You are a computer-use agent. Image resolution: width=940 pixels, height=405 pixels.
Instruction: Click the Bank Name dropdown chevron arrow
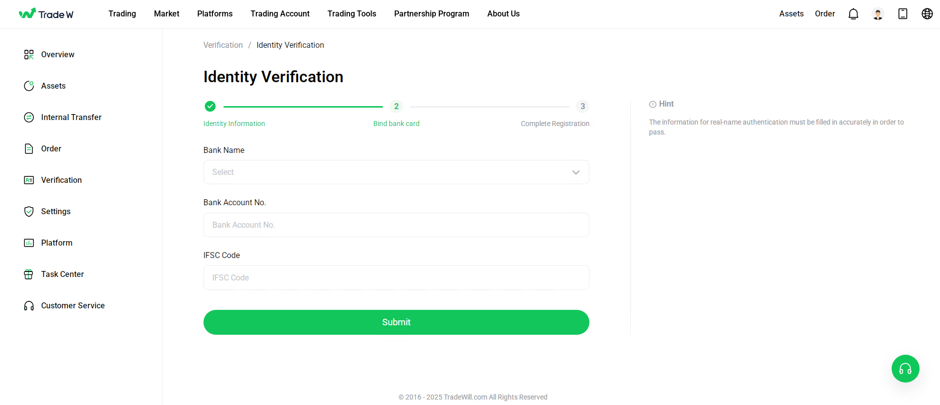click(575, 172)
